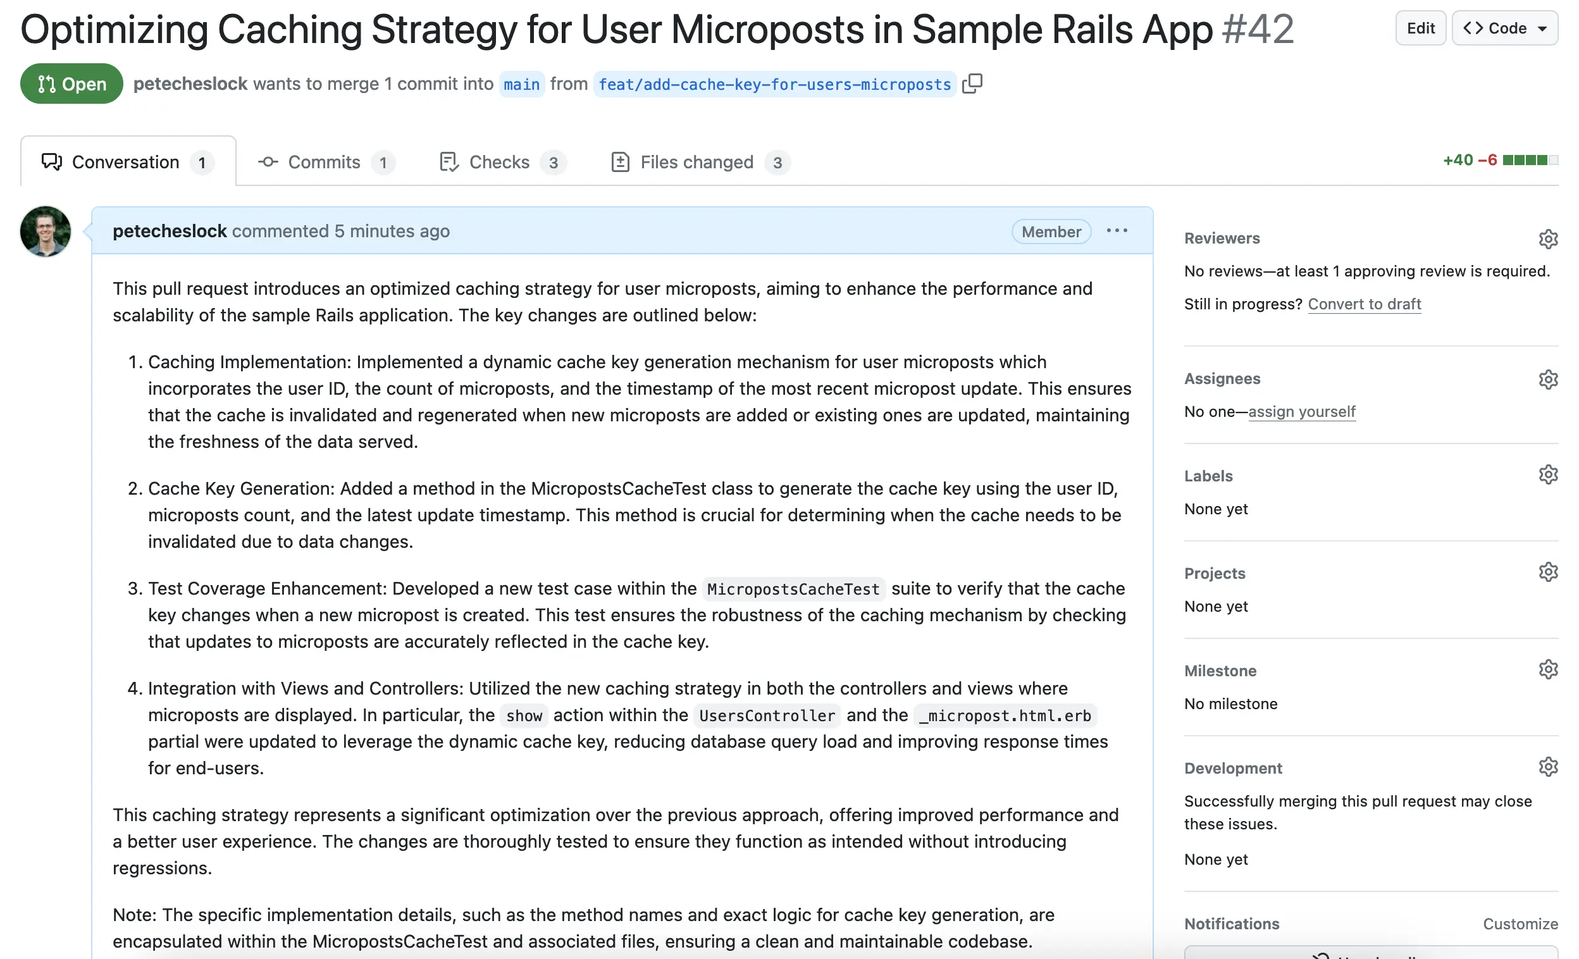Select the Conversation tab
This screenshot has height=959, width=1579.
[128, 162]
